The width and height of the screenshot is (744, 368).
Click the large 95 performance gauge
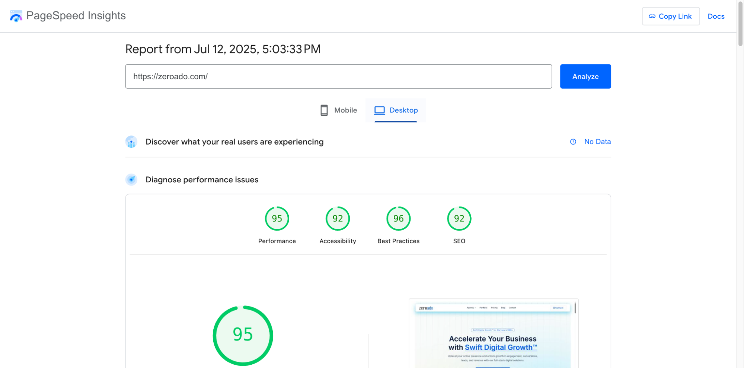click(243, 336)
